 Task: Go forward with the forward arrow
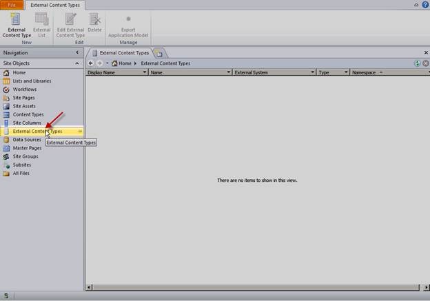99,63
